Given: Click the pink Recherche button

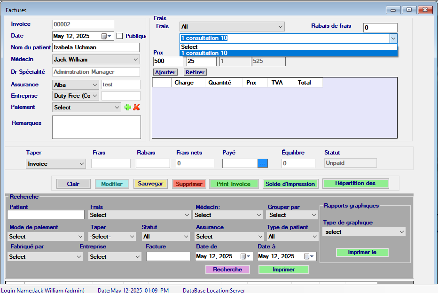Looking at the screenshot, I should 227,270.
